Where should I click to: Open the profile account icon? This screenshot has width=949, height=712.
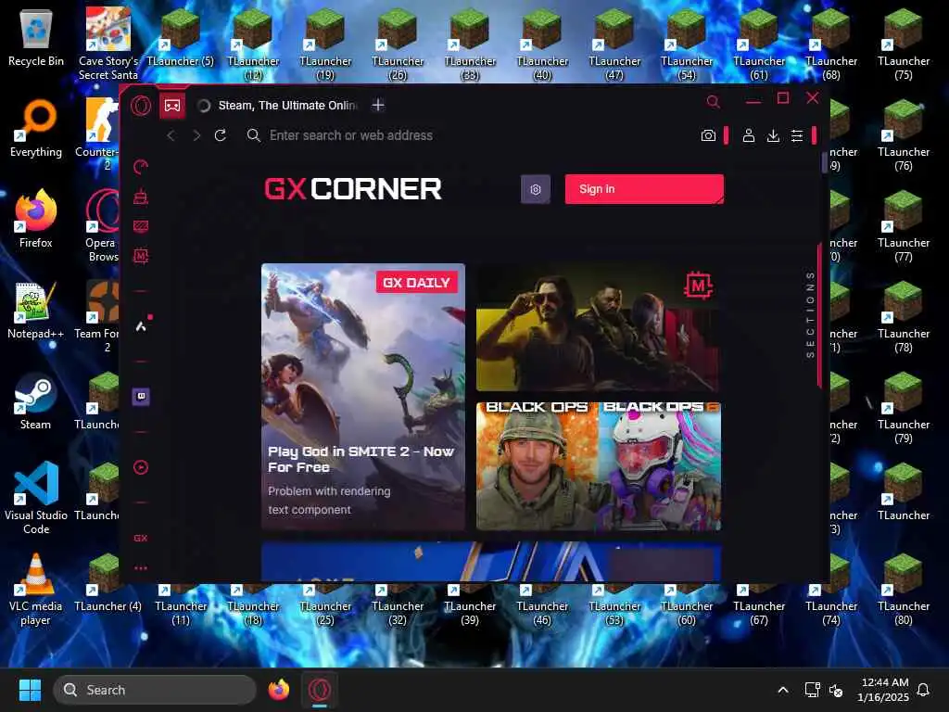(749, 135)
